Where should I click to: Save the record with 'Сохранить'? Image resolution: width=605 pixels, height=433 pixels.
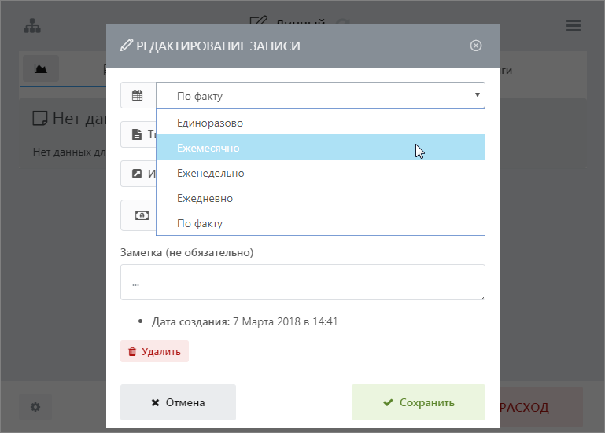click(418, 402)
